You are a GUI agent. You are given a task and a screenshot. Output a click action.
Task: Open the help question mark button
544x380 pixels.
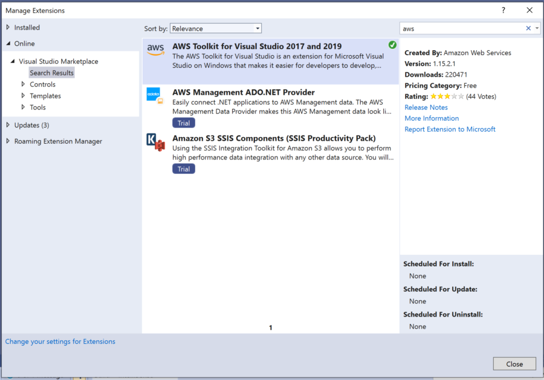pyautogui.click(x=504, y=10)
